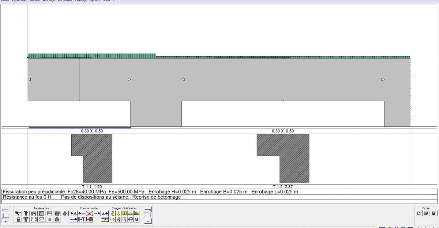Click the blue active-span bar under the first span
This screenshot has width=439, height=228.
[x=79, y=128]
